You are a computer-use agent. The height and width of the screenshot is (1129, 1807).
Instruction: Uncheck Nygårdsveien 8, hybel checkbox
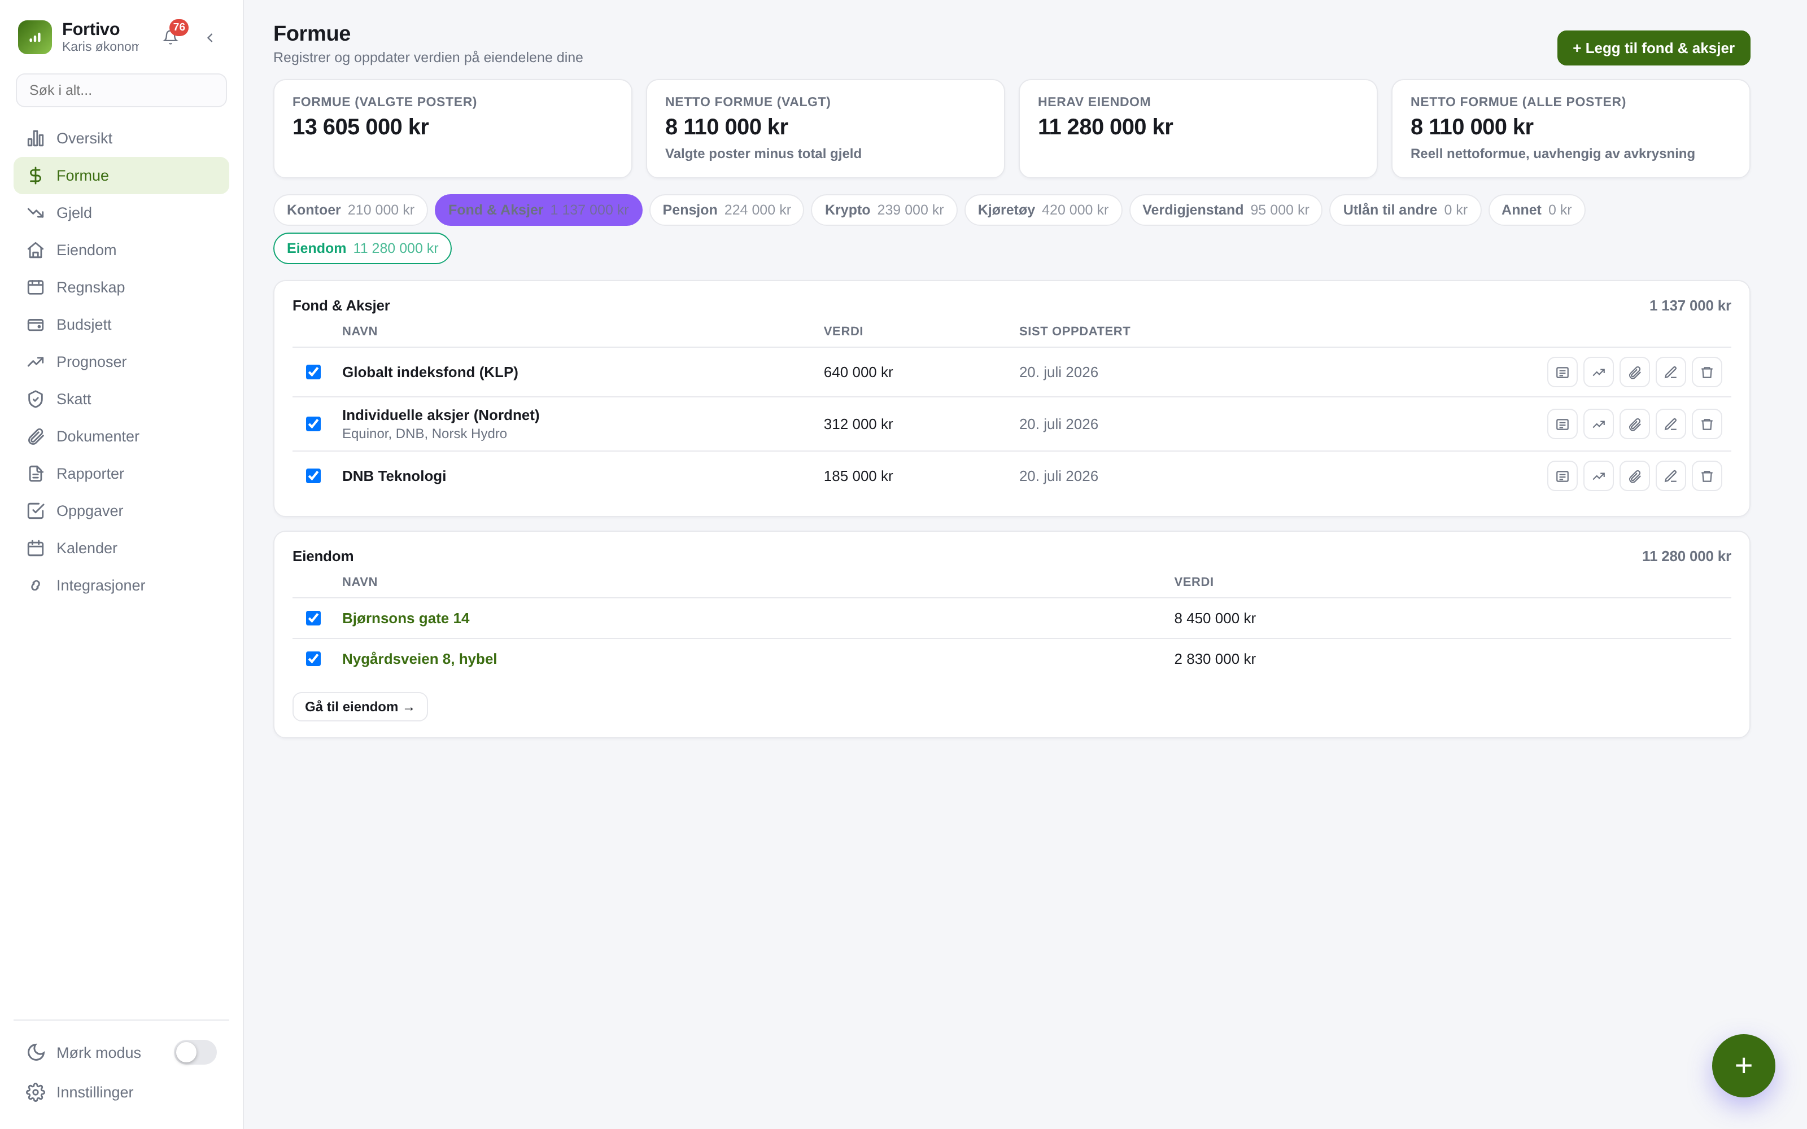pos(313,659)
